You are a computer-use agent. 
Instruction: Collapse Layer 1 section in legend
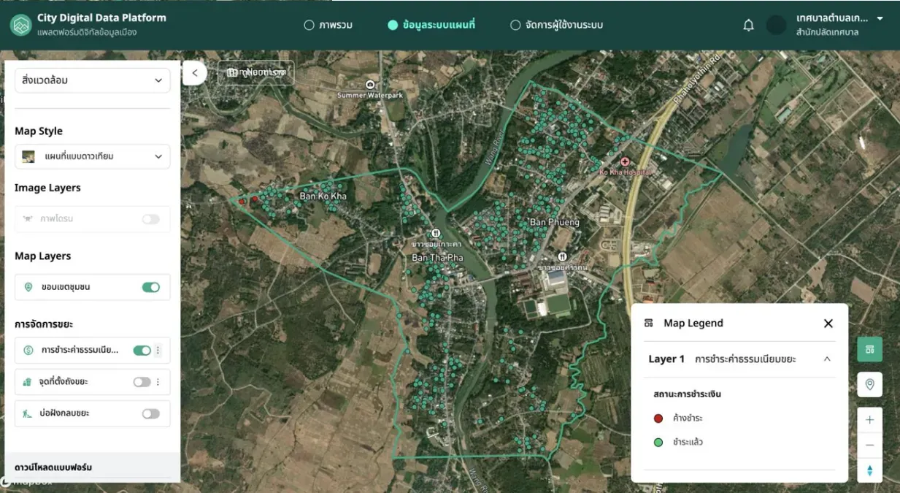827,359
